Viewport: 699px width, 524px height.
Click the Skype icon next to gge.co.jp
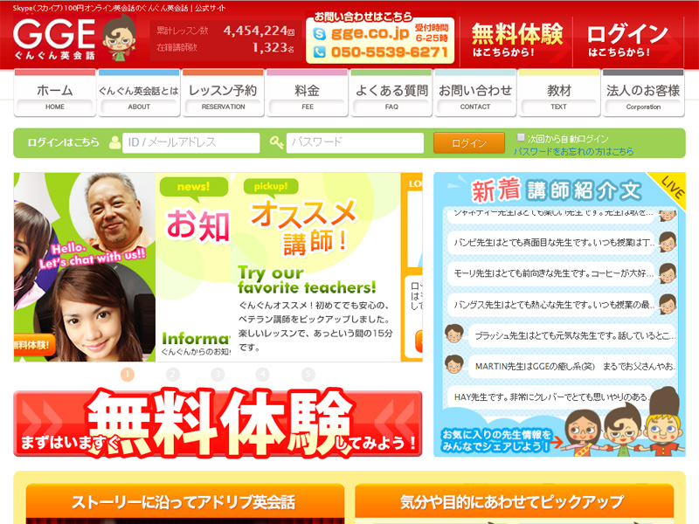coord(319,33)
